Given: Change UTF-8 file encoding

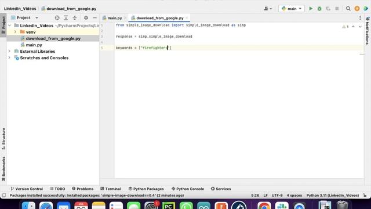Looking at the screenshot, I should tap(277, 196).
